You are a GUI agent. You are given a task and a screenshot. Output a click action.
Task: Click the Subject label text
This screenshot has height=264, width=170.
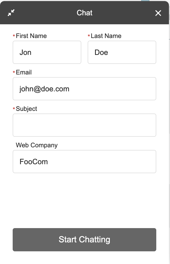point(26,109)
